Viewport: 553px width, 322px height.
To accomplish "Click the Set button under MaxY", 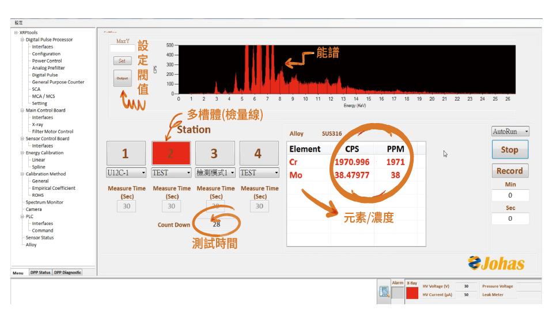I will (x=122, y=61).
